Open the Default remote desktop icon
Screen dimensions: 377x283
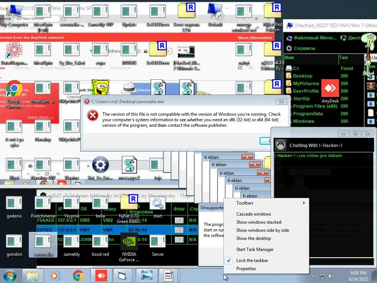tap(215, 15)
